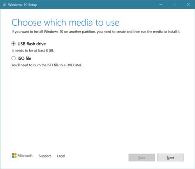Minimize the Windows 10 Setup window
Viewport: 195px width, 169px height.
pos(161,5)
